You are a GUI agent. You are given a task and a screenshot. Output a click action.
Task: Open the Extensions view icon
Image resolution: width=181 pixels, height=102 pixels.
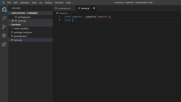(x=4, y=44)
